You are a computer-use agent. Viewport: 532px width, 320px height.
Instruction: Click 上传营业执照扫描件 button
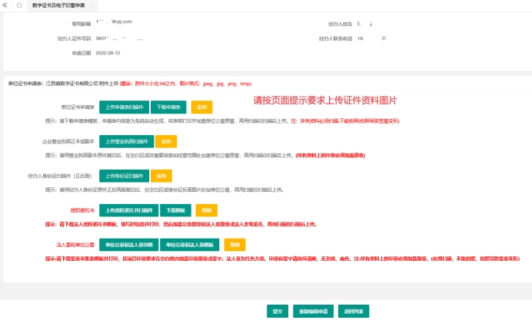click(x=125, y=142)
